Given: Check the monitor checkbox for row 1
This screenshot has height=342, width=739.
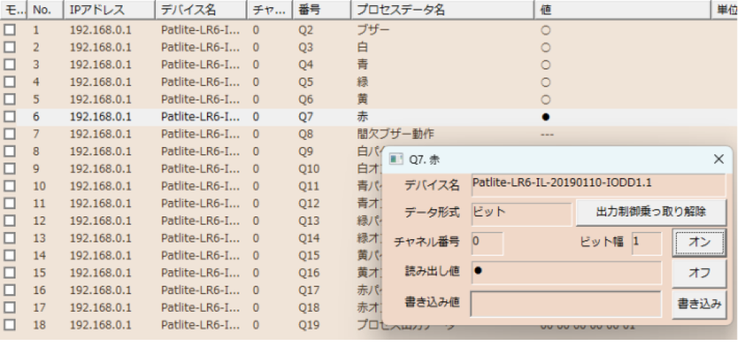Looking at the screenshot, I should coord(10,30).
